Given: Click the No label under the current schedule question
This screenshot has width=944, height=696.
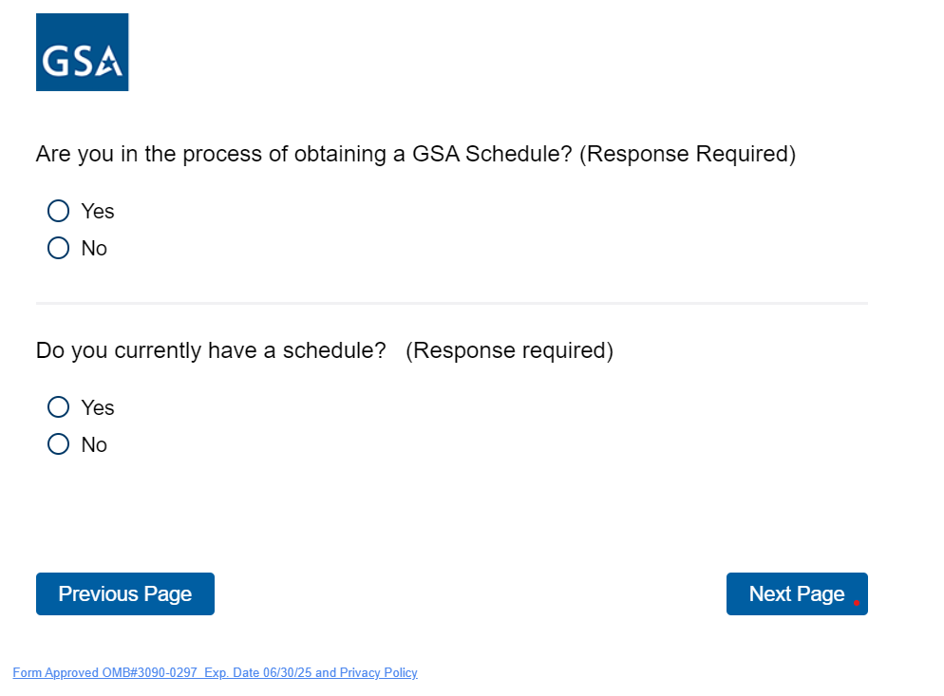Looking at the screenshot, I should 94,444.
